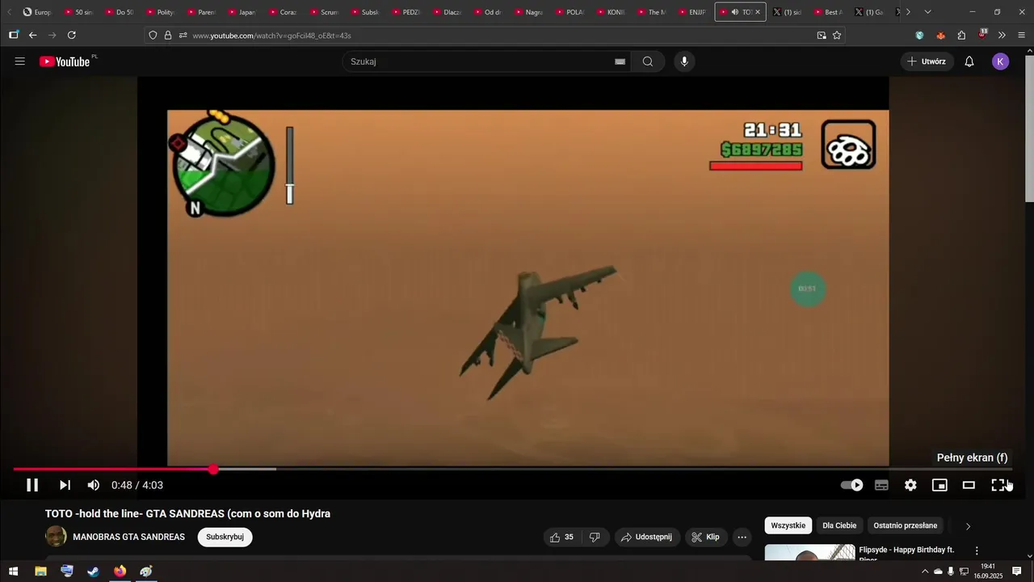This screenshot has height=582, width=1034.
Task: Click the Subskrybuj button
Action: (225, 537)
